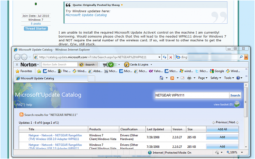This screenshot has width=255, height=159.
Task: Stop loading with the red X icon
Action: (171, 57)
